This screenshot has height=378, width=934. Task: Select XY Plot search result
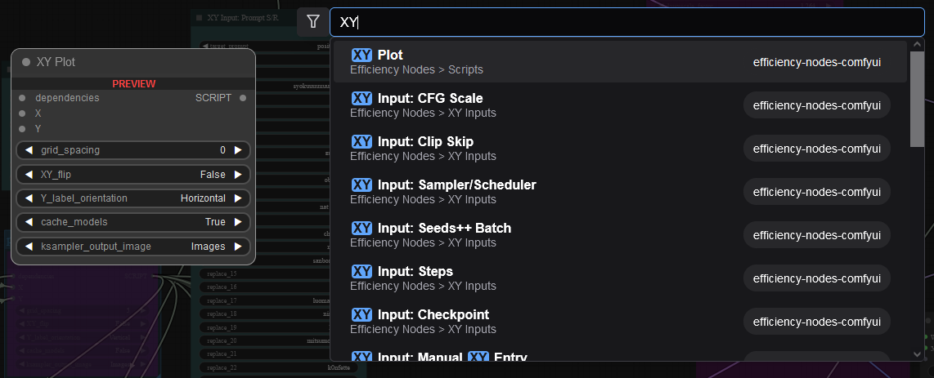tap(620, 62)
